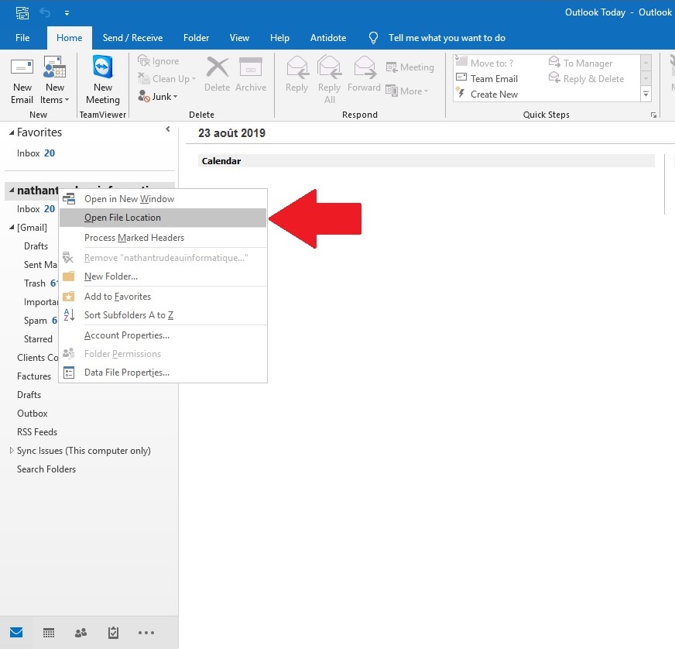Open the Factures folder

pos(34,376)
